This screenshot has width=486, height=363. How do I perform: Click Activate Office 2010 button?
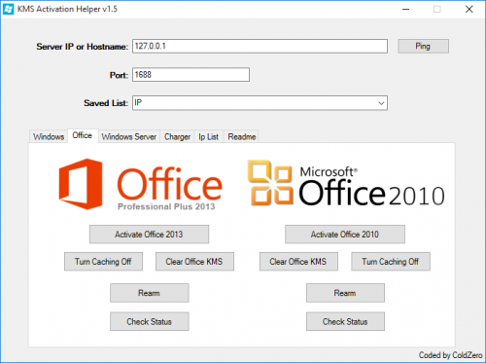[345, 235]
